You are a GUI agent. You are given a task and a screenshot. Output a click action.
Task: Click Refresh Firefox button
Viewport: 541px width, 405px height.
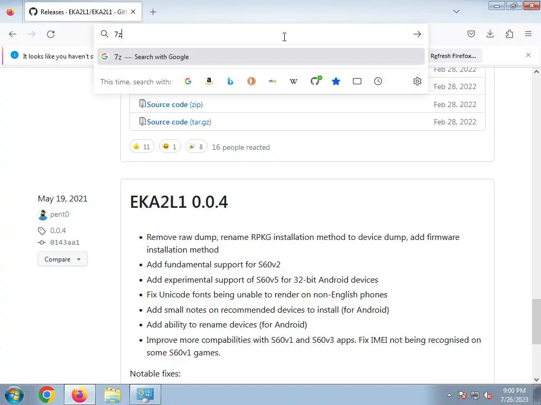click(453, 56)
